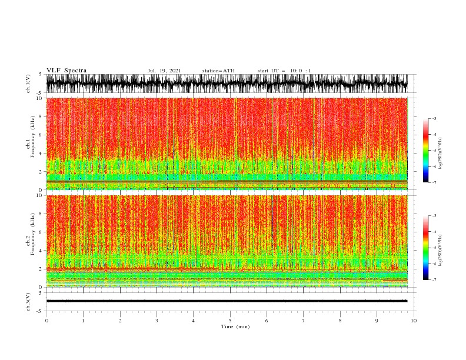Click the '-3' value on upper colorbar
This screenshot has height=360, width=466.
click(434, 118)
